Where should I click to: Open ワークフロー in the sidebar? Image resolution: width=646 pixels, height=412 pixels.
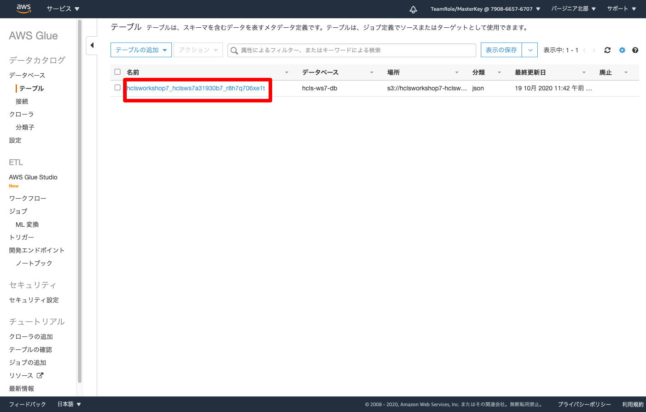click(x=28, y=198)
